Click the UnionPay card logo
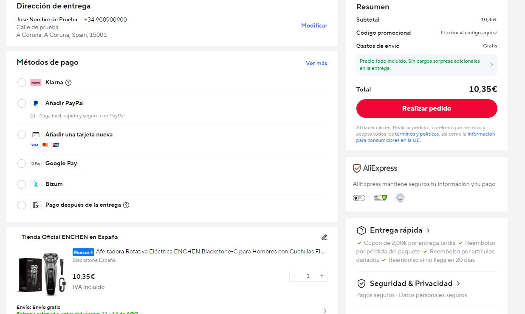Viewport: 525px width, 314px height. pyautogui.click(x=56, y=145)
